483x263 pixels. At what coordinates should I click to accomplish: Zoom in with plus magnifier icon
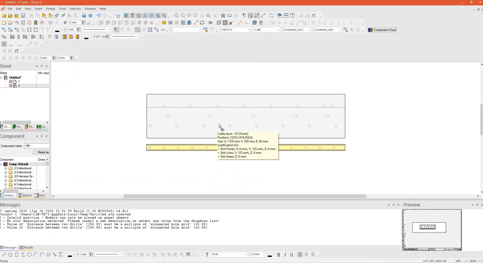tap(176, 16)
